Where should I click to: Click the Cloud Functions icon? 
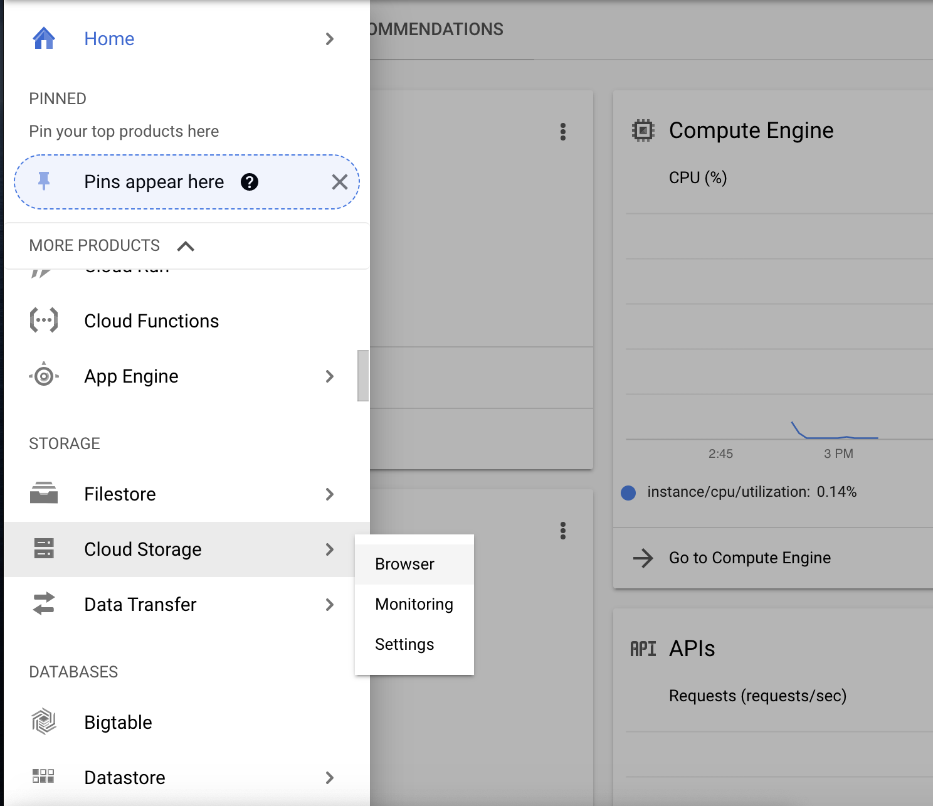43,321
